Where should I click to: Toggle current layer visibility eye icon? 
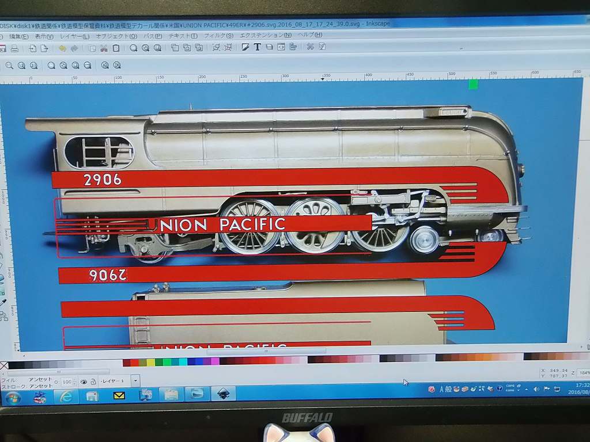(83, 382)
